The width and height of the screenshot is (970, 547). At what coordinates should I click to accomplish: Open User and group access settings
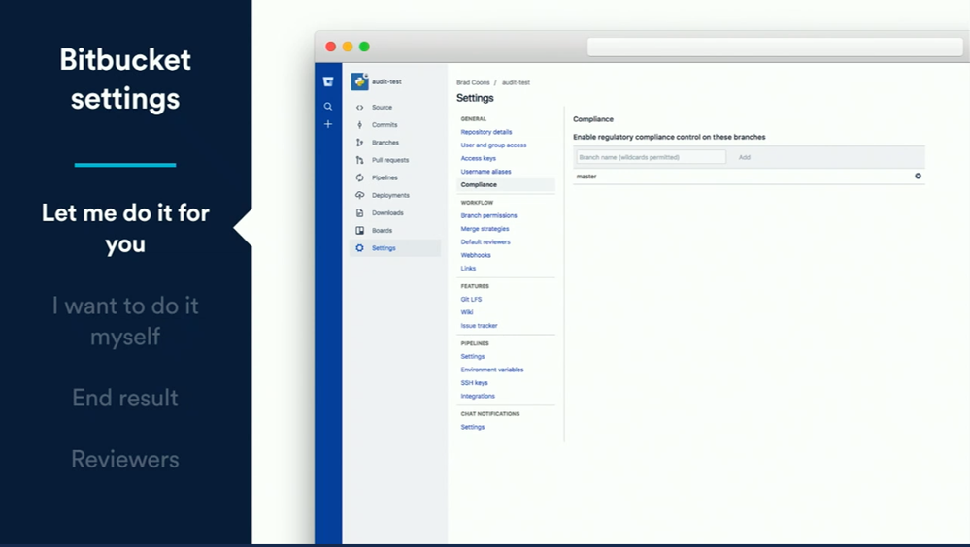[x=493, y=145]
